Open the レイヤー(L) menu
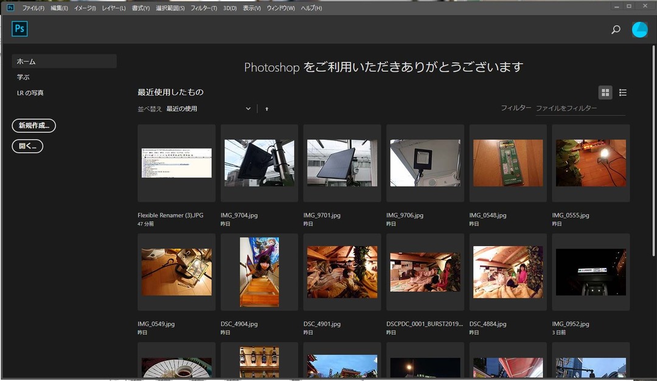Viewport: 657px width, 381px height. click(x=114, y=8)
